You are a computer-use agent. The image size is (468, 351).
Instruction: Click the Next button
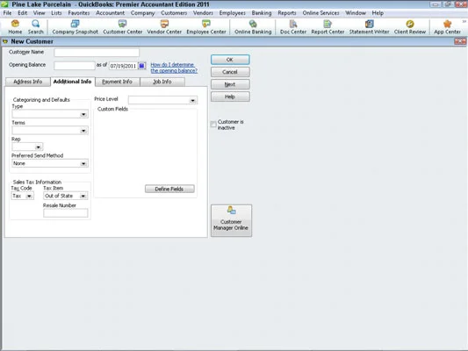(230, 84)
